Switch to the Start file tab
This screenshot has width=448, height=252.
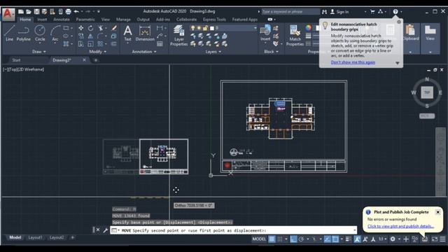tap(16, 60)
